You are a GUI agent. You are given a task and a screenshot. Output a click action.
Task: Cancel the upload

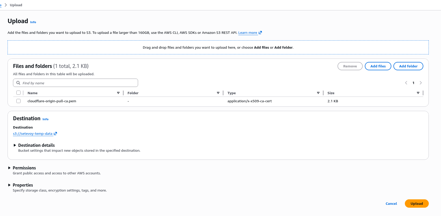391,204
